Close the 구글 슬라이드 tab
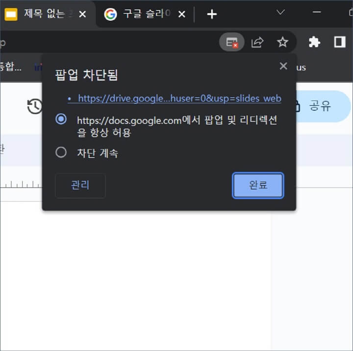 point(182,14)
